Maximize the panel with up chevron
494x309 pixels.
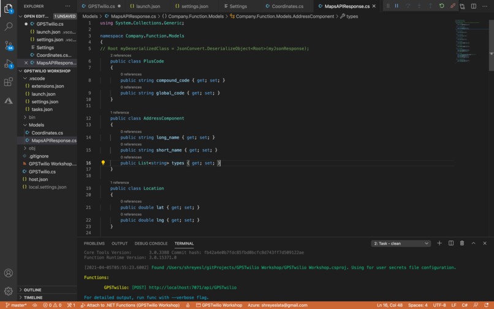473,243
